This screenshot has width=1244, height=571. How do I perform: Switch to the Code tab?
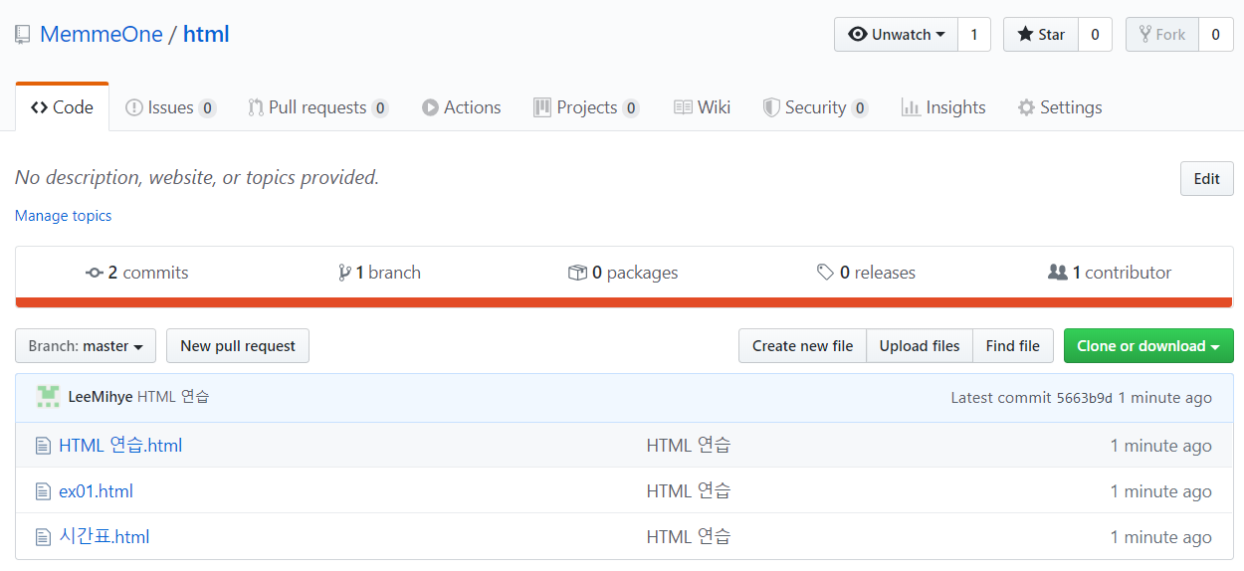pos(62,107)
